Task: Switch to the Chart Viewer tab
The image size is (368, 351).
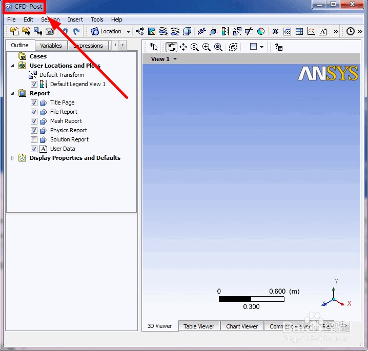Action: [242, 326]
